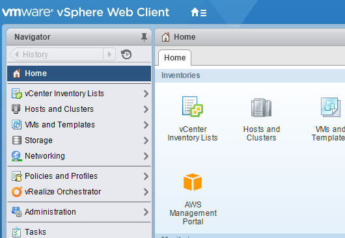
Task: Open Hosts and Clusters from Navigator
Action: click(x=79, y=109)
